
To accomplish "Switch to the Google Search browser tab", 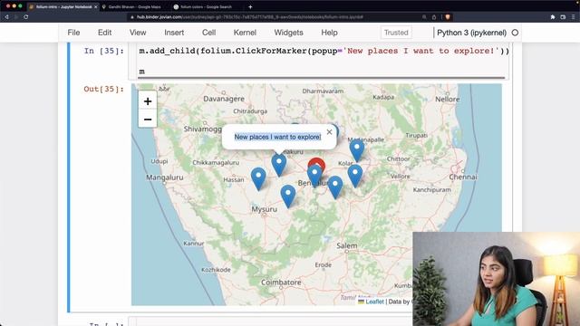I will point(206,6).
